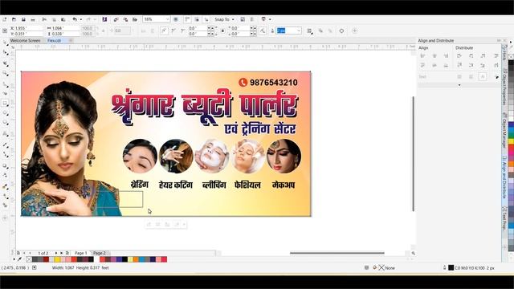Click the Cut scissors icon

pyautogui.click(x=44, y=19)
